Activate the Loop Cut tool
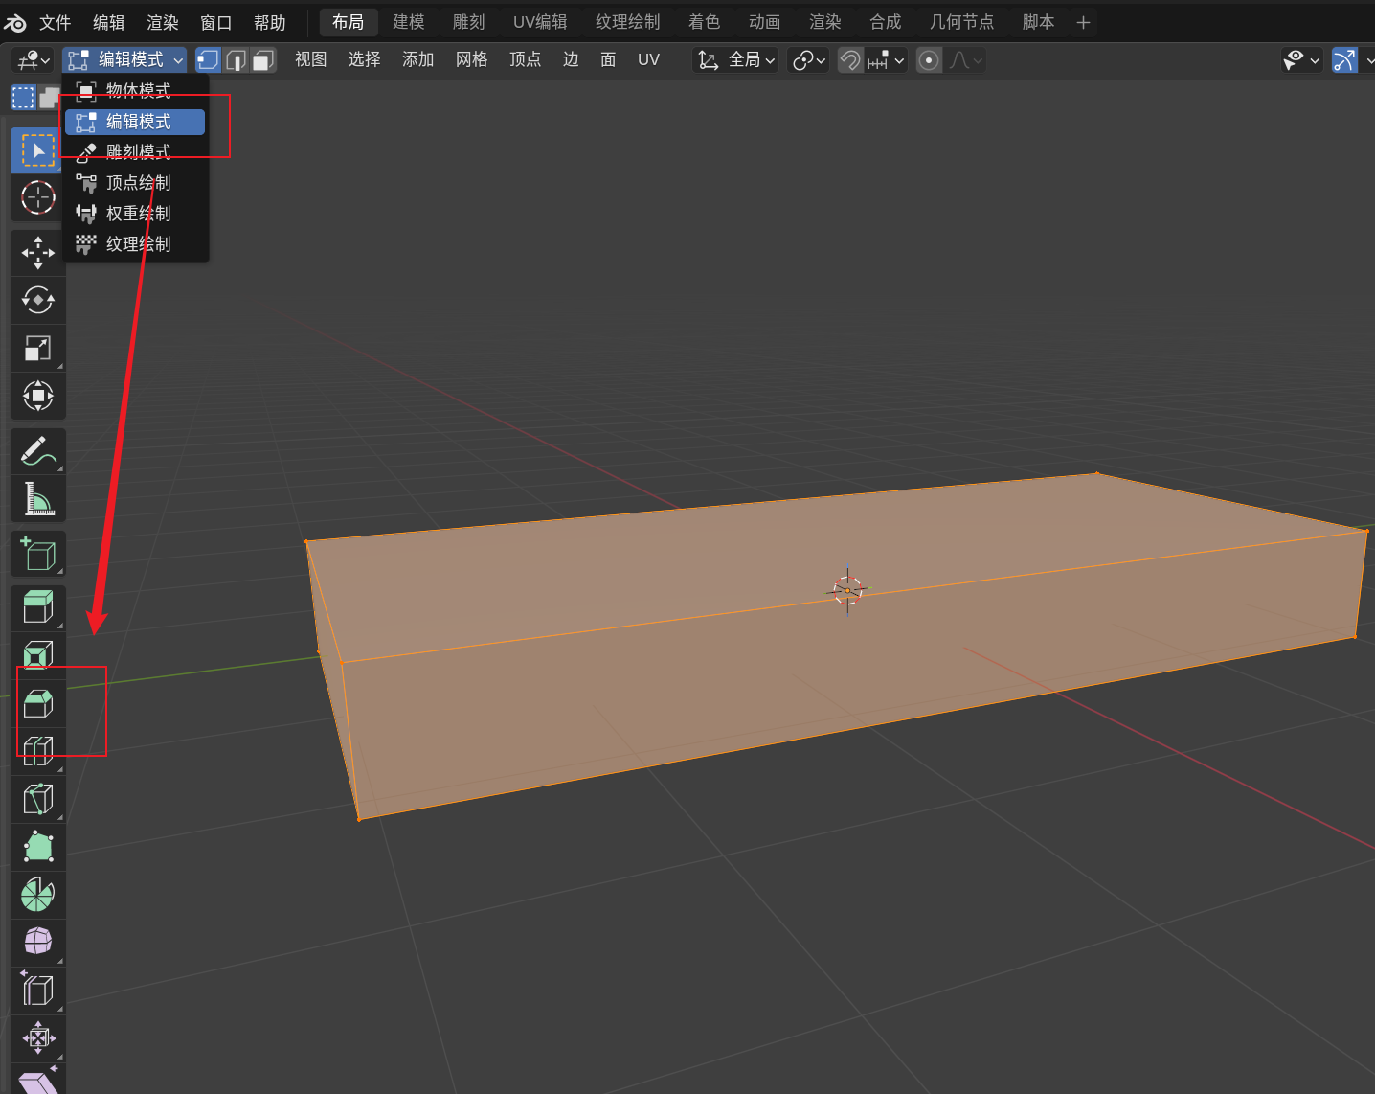Viewport: 1375px width, 1094px height. [38, 751]
